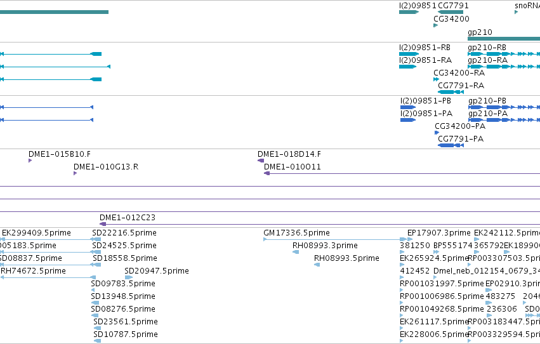
Task: Select the CG7791 gene feature
Action: (x=451, y=12)
